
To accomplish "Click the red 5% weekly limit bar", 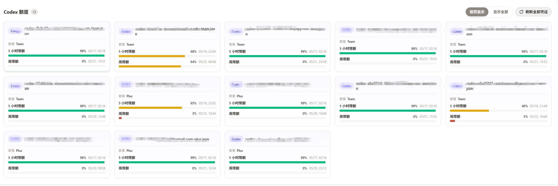I will (x=452, y=121).
